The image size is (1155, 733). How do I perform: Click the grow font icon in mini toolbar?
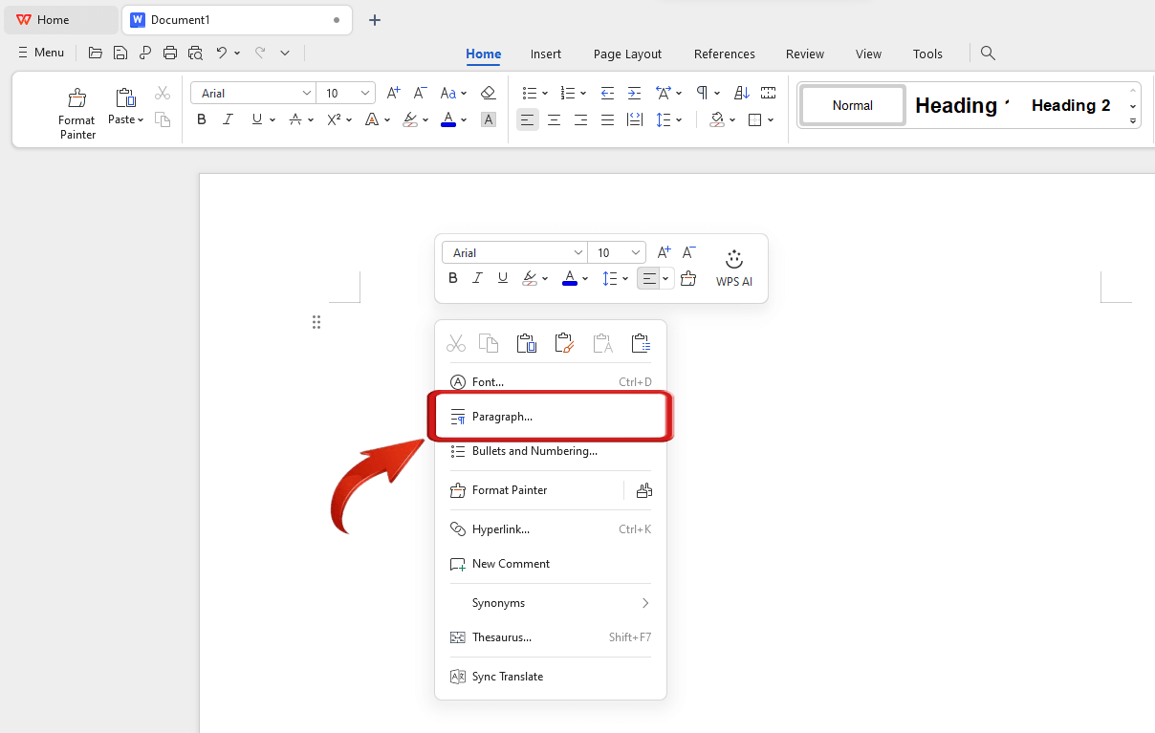[664, 252]
